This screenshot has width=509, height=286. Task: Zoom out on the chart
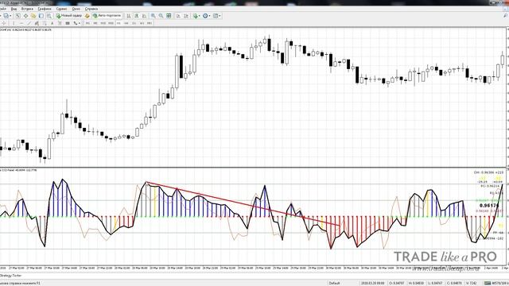[161, 16]
